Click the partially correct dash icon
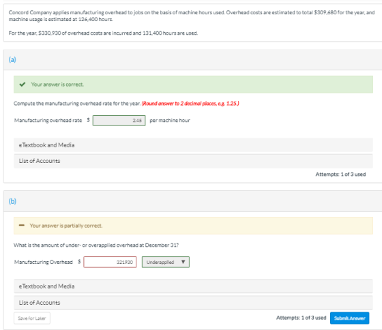Image resolution: width=382 pixels, height=330 pixels. (22, 225)
